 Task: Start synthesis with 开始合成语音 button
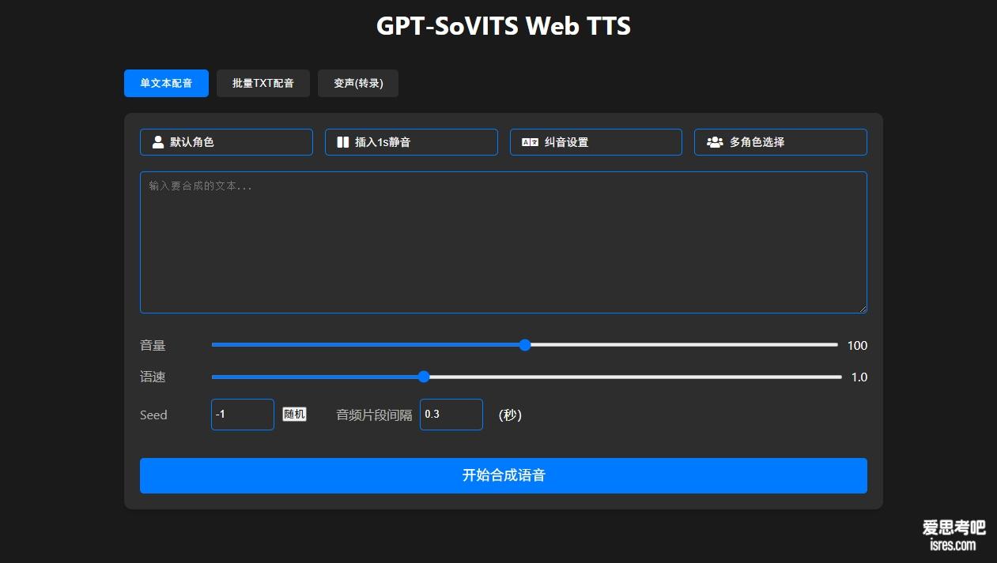click(x=504, y=475)
